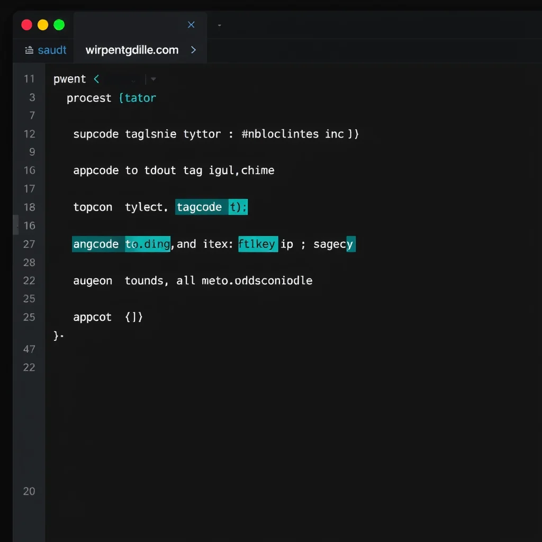Click the word procest
The image size is (542, 542).
click(89, 98)
